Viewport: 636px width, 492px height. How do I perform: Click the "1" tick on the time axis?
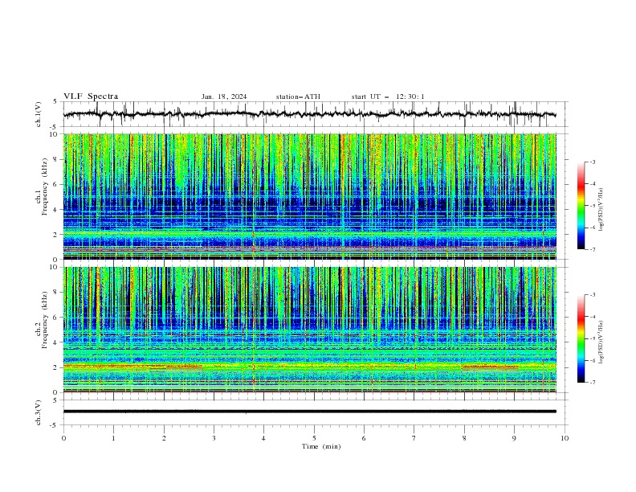113,438
